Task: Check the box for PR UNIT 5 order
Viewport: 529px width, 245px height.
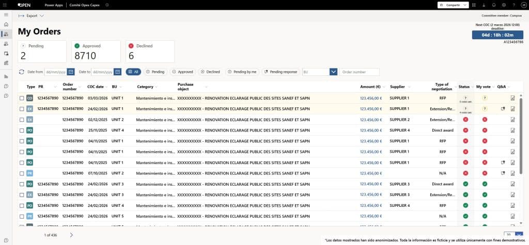Action: click(x=22, y=216)
